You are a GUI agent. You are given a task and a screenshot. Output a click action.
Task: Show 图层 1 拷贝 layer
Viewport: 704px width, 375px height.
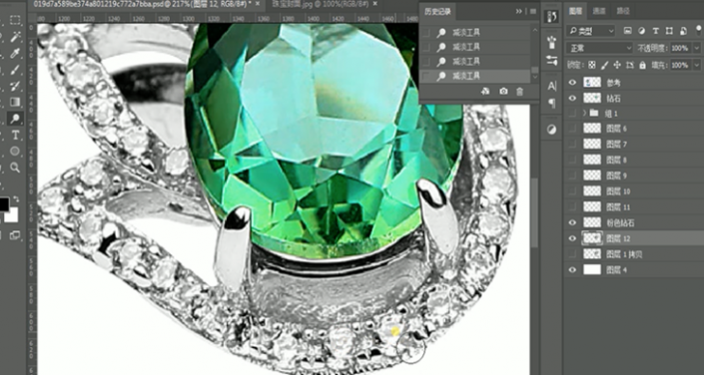point(572,254)
